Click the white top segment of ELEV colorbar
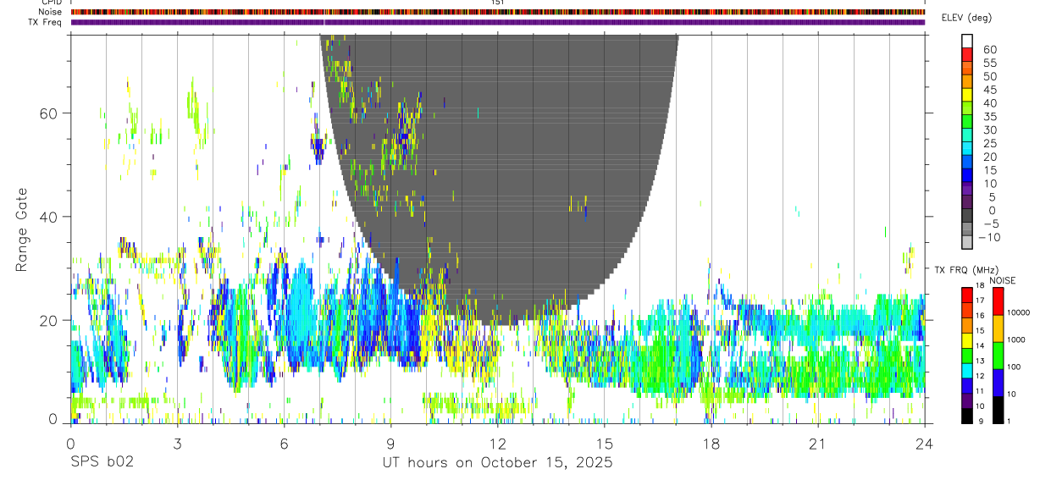 click(x=967, y=40)
